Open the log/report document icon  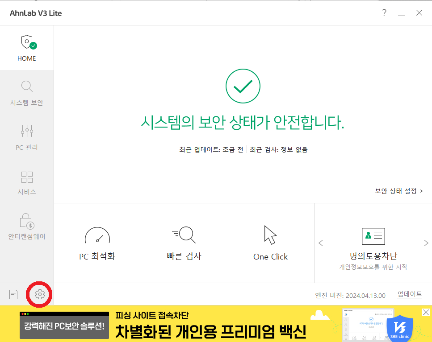[x=13, y=294]
